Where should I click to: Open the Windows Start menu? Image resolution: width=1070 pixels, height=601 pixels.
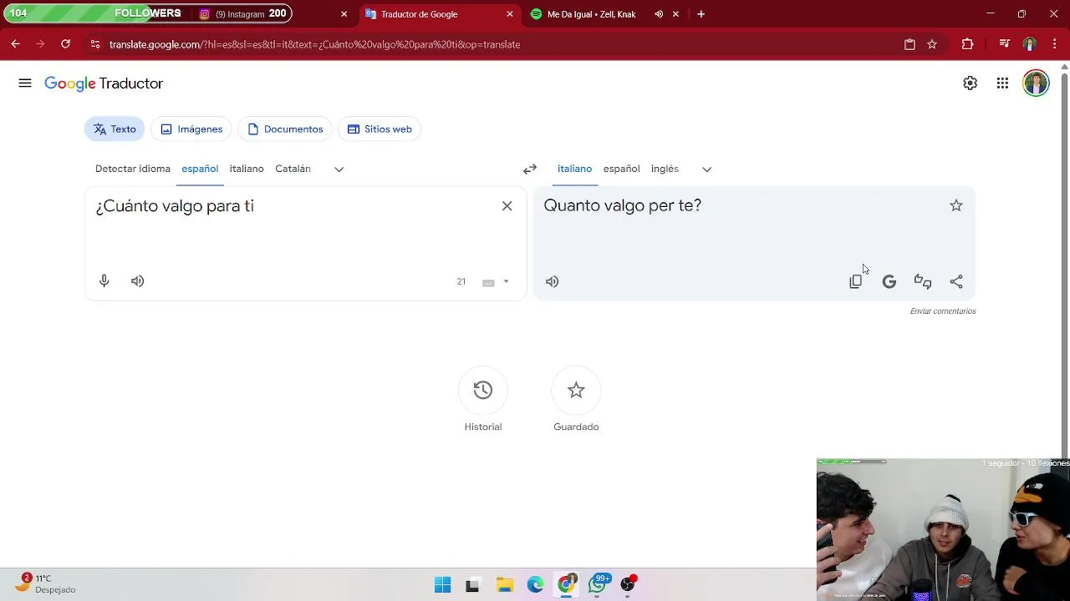pyautogui.click(x=442, y=585)
